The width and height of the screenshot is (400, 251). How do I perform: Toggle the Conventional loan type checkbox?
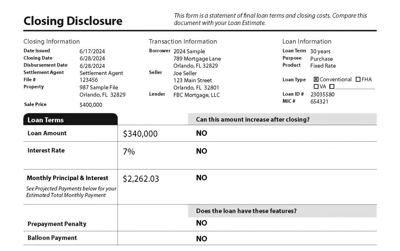[x=316, y=79]
